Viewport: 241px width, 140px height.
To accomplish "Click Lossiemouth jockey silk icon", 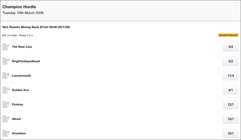I will [6, 75].
